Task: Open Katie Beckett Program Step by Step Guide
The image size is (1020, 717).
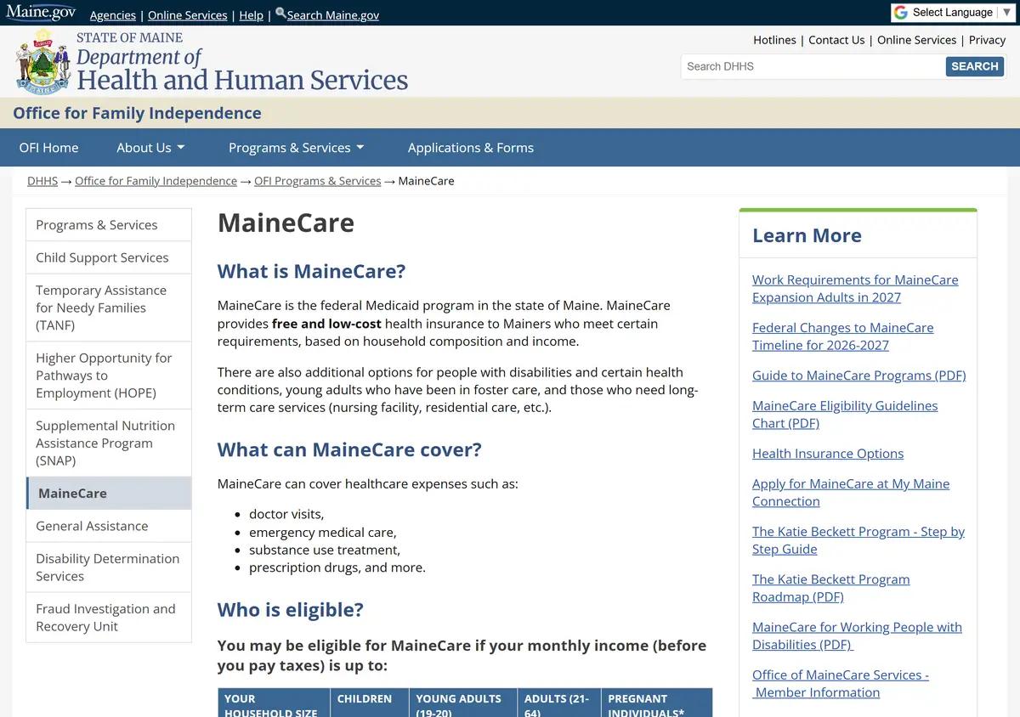Action: (x=858, y=540)
